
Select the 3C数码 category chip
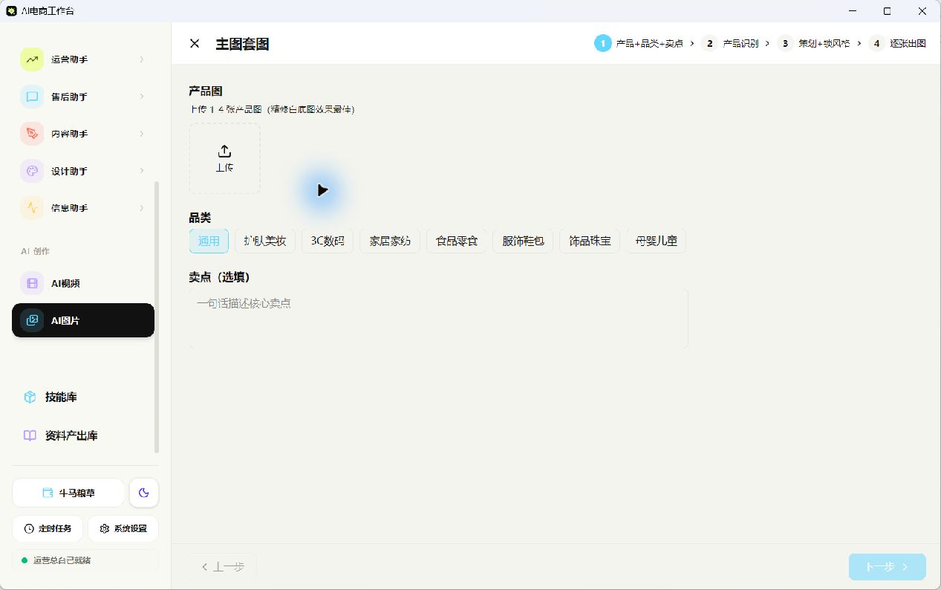[328, 241]
